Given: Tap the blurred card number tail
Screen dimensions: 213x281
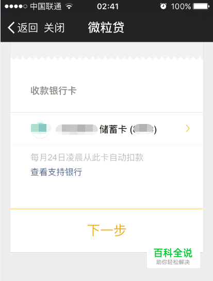Looking at the screenshot, I should coord(143,129).
